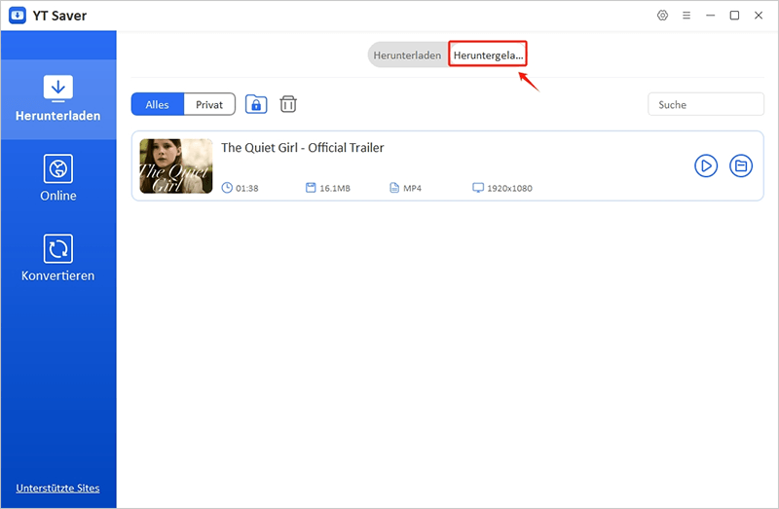The image size is (779, 509).
Task: Click the title The Quiet Girl - Official Trailer
Action: (x=303, y=148)
